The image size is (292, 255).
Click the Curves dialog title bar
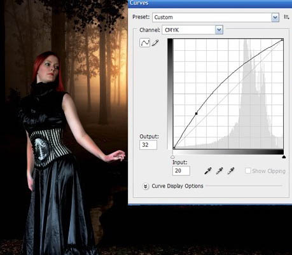(x=210, y=3)
